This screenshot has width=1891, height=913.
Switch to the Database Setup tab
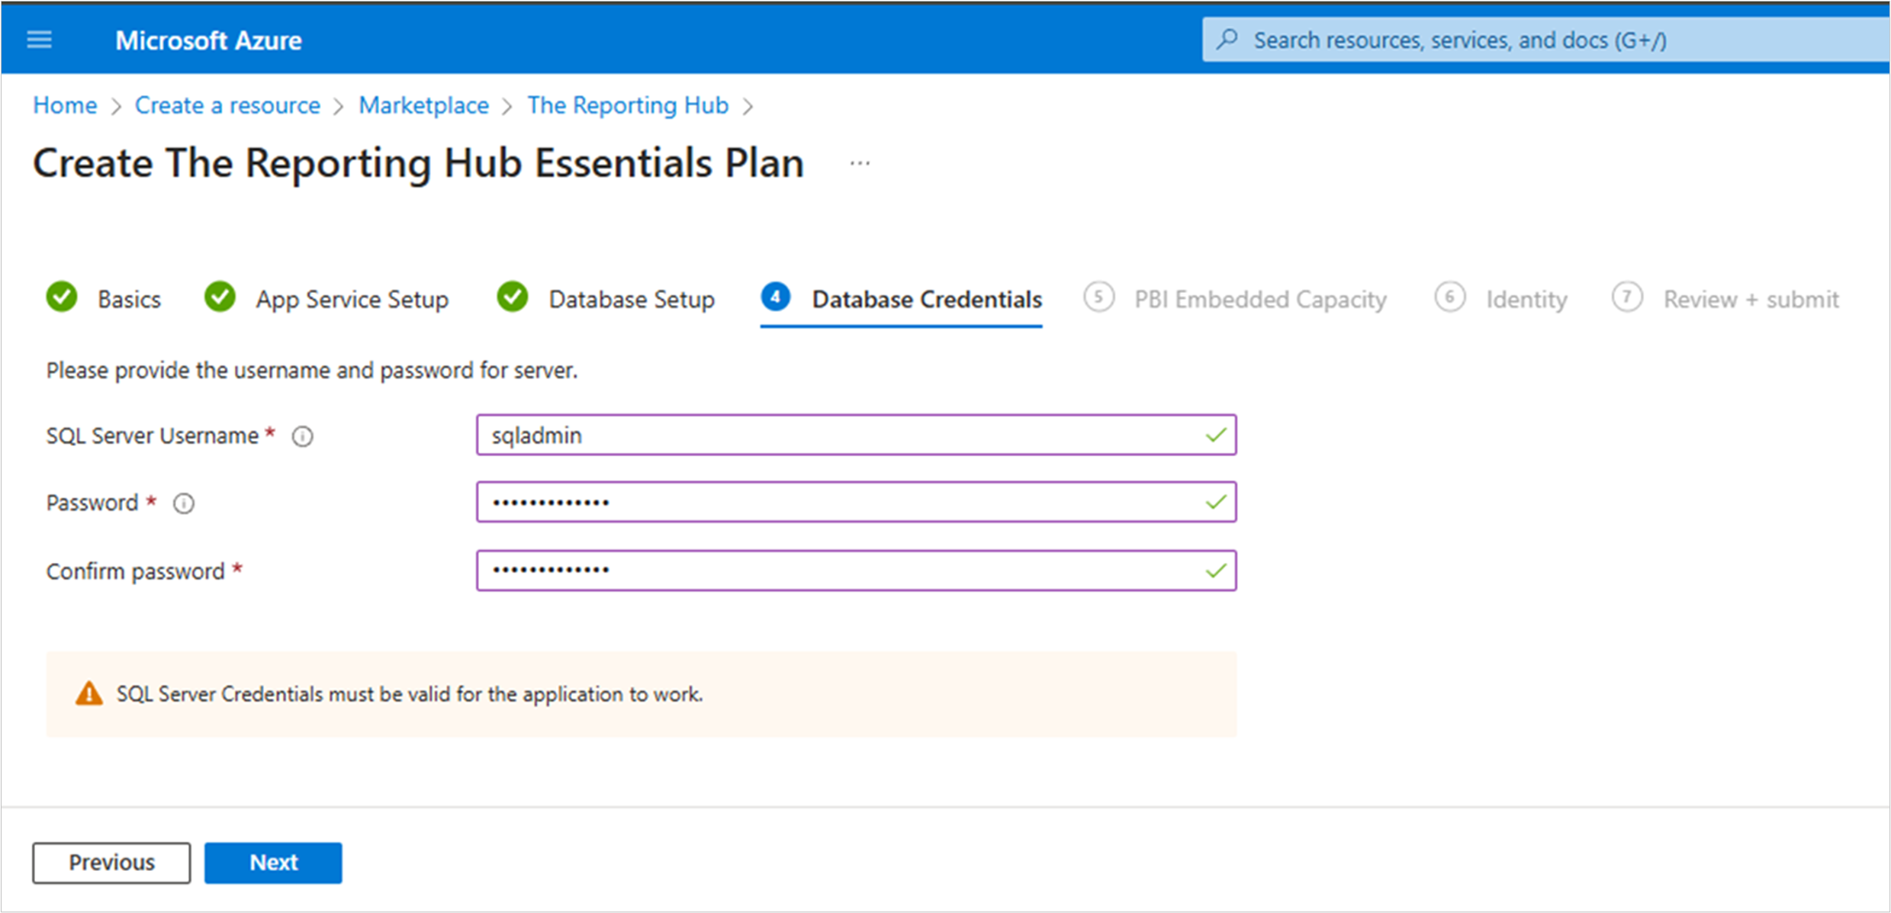631,299
